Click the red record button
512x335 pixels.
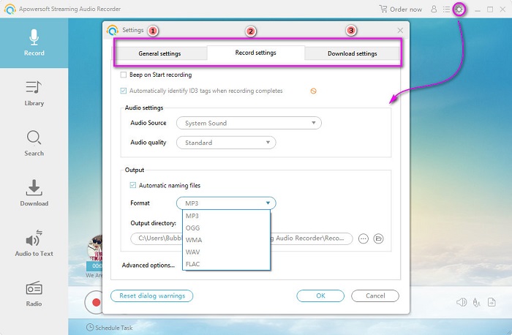[x=95, y=302]
